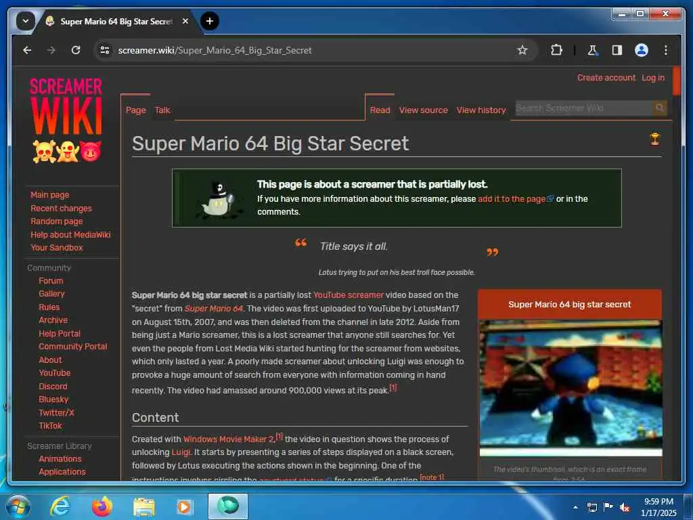Open the Gallery link
Viewport: 693px width, 520px height.
51,294
